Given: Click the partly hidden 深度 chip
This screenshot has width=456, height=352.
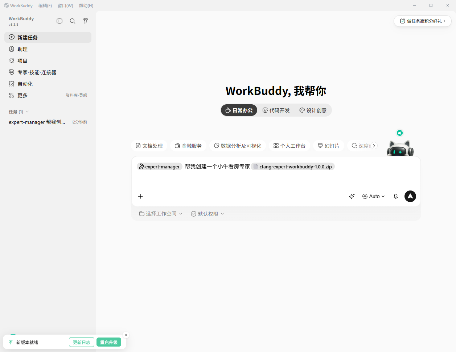Looking at the screenshot, I should [x=359, y=146].
